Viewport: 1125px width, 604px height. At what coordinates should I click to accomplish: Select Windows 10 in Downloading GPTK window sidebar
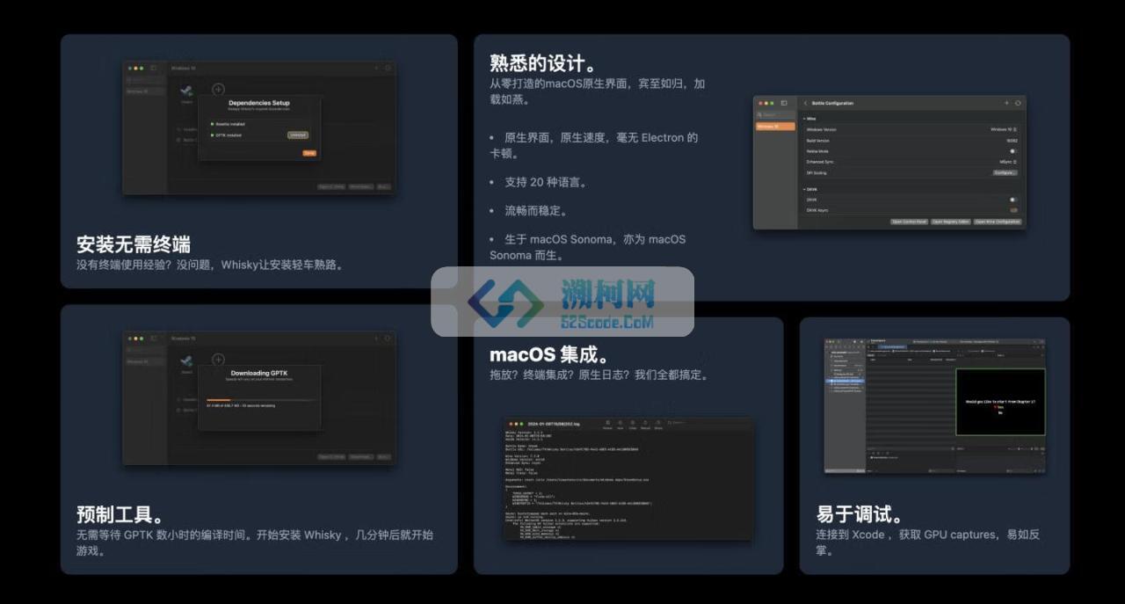(145, 361)
